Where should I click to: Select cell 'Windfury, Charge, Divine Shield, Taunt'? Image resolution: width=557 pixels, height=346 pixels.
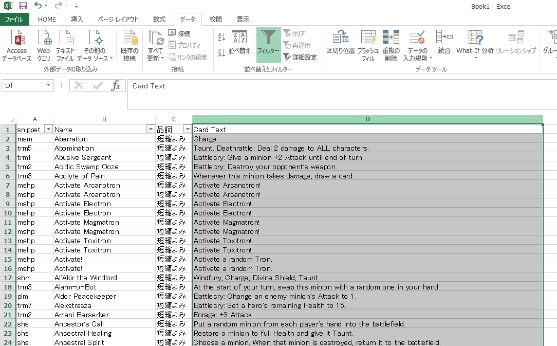(x=367, y=278)
